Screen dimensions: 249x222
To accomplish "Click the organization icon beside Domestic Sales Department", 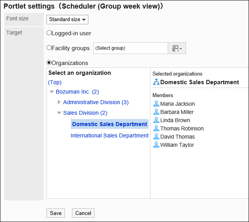I will tap(156, 82).
